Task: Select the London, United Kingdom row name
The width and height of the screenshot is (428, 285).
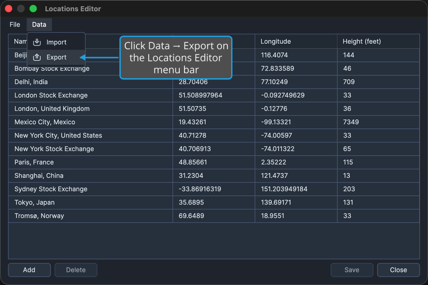Action: pyautogui.click(x=90, y=109)
